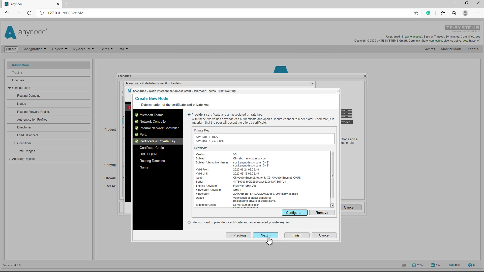
Task: Click the browser address bar URL
Action: pos(65,13)
